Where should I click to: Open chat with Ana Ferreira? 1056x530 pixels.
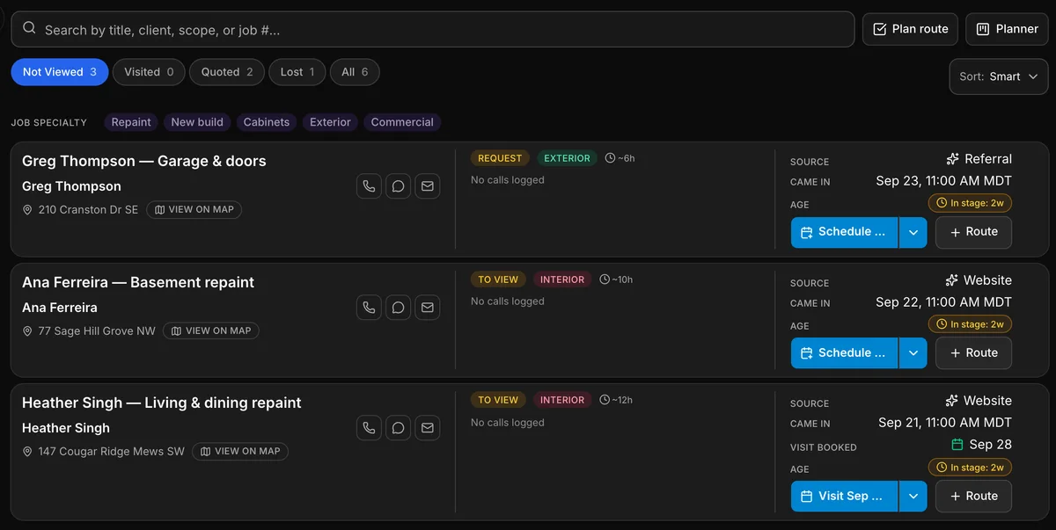(398, 308)
